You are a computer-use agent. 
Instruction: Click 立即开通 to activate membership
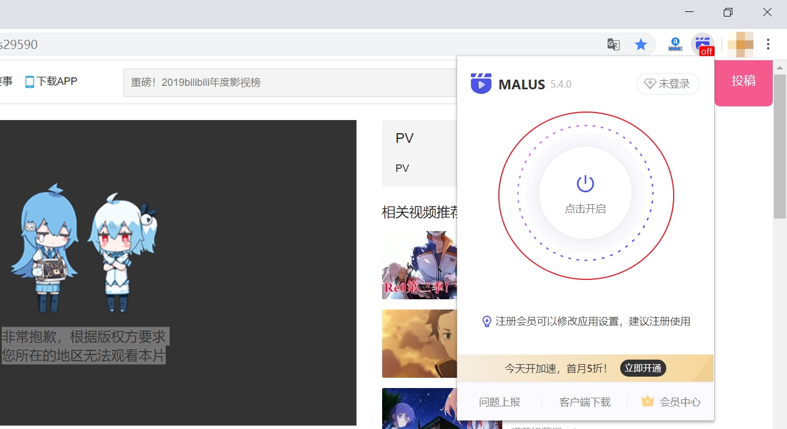click(643, 368)
